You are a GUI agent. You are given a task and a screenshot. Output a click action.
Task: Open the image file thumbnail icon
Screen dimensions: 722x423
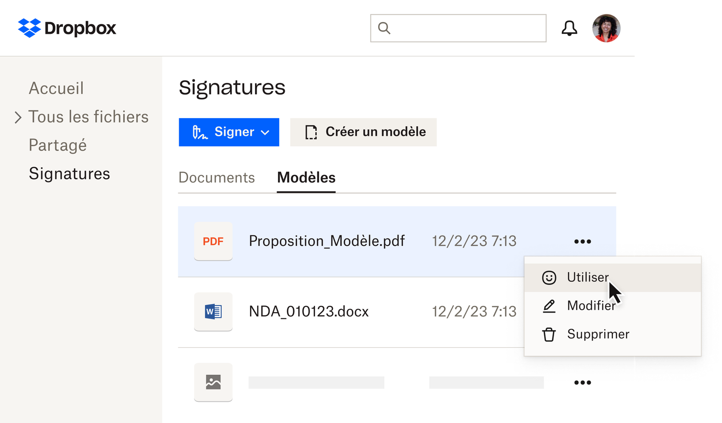point(213,382)
